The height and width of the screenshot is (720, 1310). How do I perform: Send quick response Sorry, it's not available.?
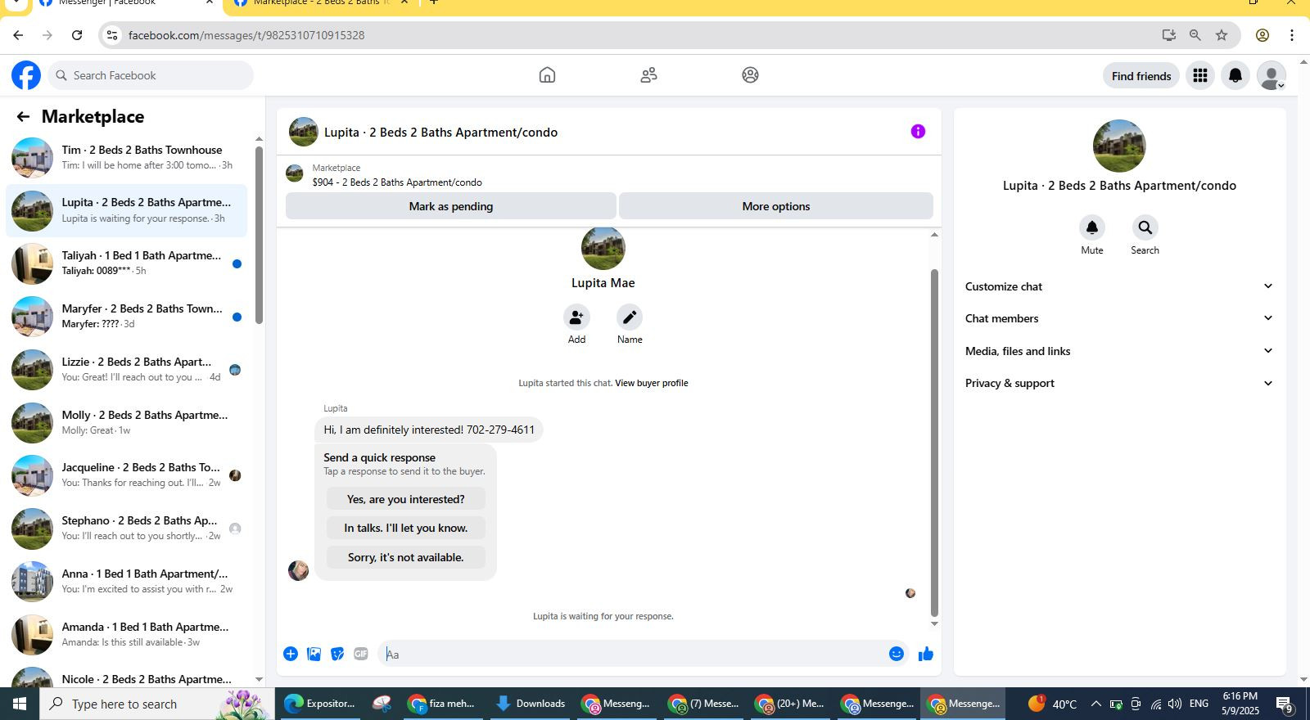click(x=405, y=557)
